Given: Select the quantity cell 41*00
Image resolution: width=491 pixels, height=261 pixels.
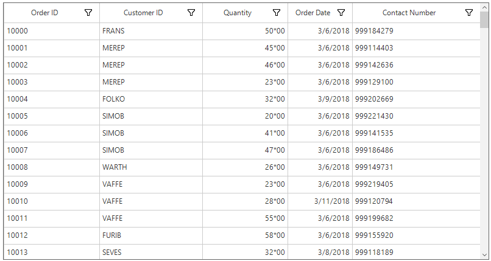Looking at the screenshot, I should pyautogui.click(x=245, y=133).
